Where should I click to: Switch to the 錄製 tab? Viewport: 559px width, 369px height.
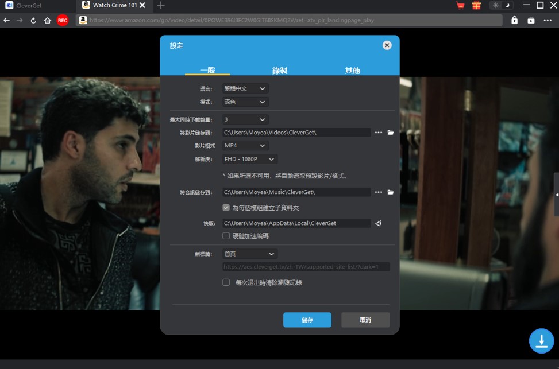pos(280,71)
